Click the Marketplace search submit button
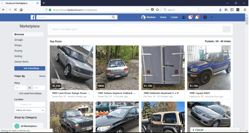 226,29
